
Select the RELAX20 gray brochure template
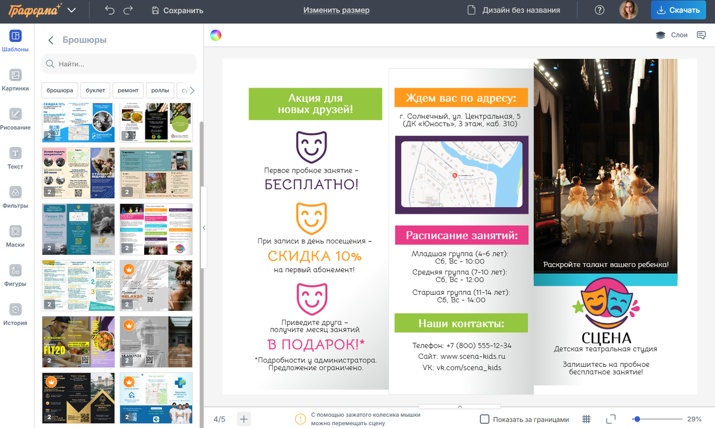156,285
